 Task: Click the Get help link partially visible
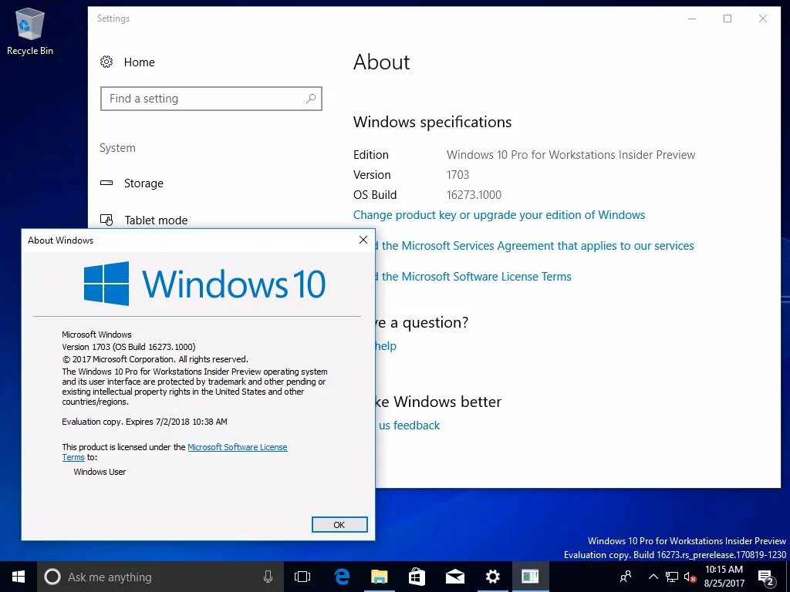pyautogui.click(x=386, y=346)
